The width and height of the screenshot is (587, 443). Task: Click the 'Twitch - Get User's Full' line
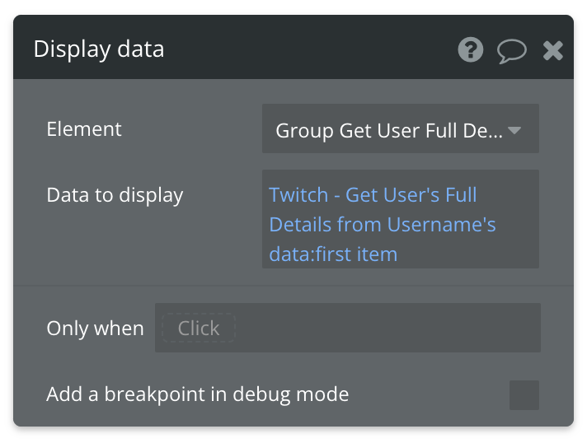coord(373,195)
